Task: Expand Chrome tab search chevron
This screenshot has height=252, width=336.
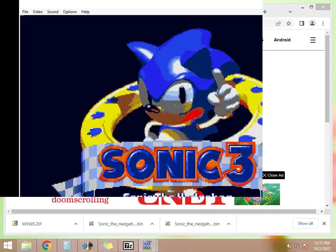Action: click(x=290, y=12)
